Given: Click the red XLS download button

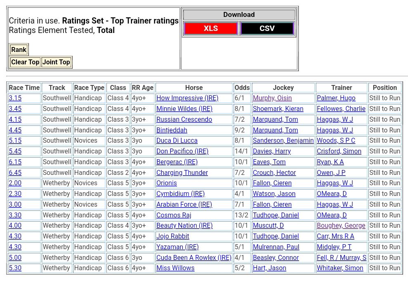Looking at the screenshot, I should pos(210,28).
